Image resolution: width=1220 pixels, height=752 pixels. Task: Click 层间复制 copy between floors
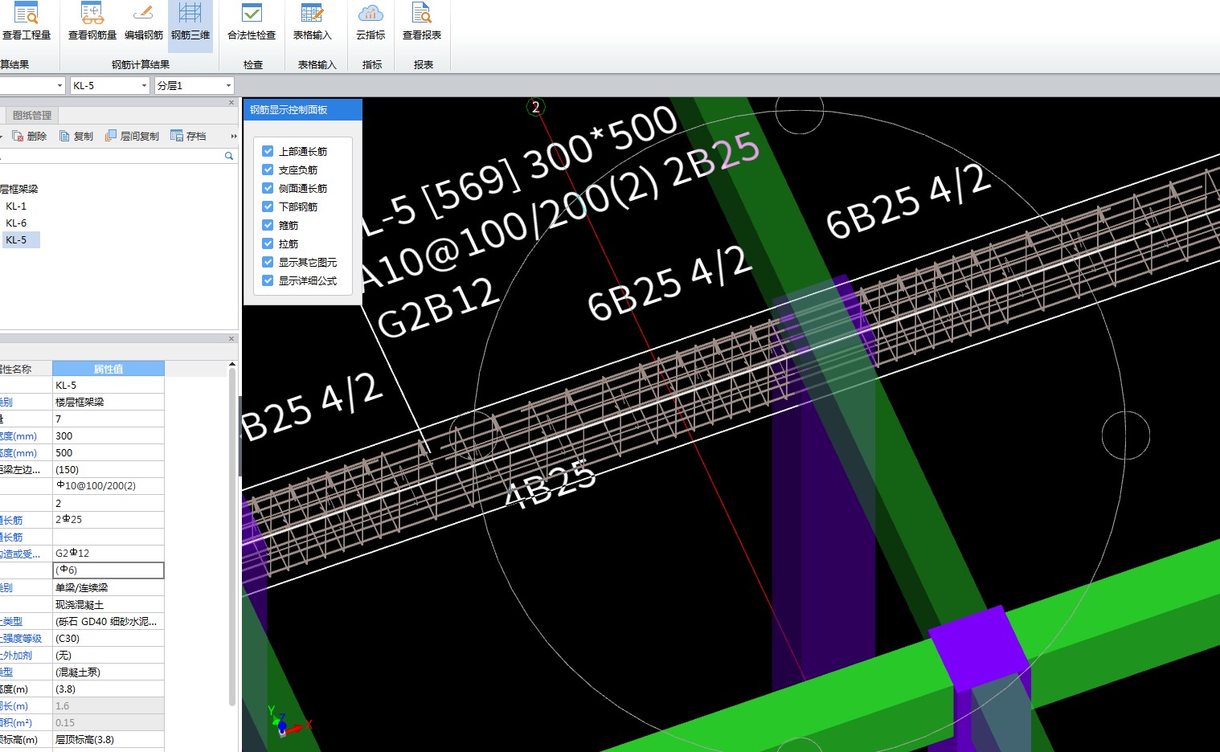[x=133, y=137]
